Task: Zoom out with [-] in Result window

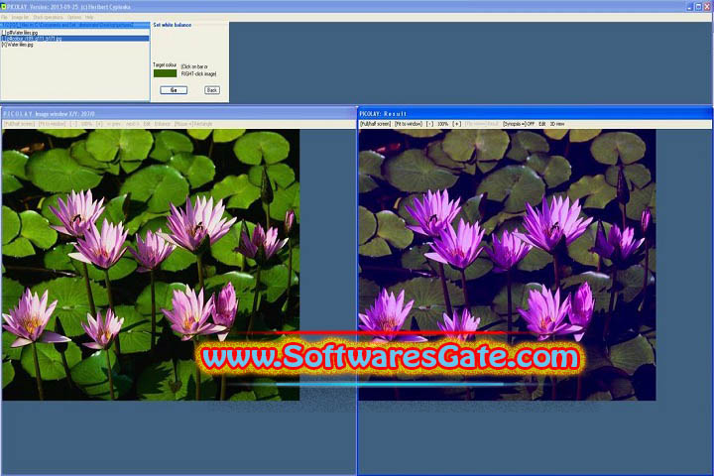Action: (x=429, y=124)
